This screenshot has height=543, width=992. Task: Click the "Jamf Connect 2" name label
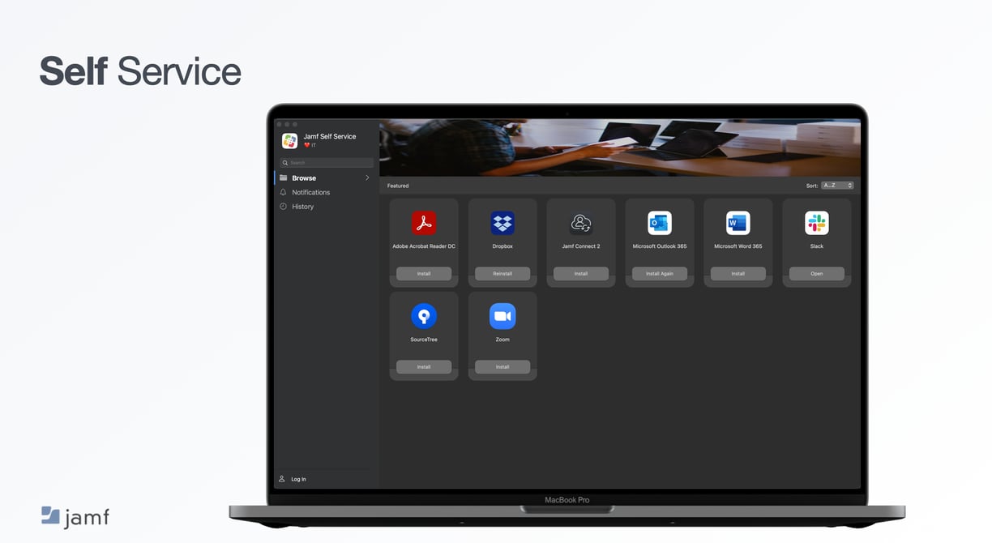[x=581, y=246]
